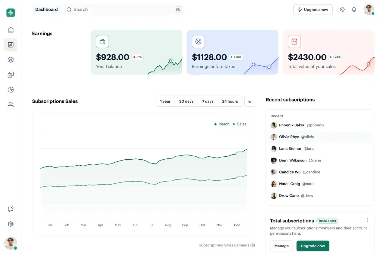Click the data point on balance sparkline
Screen dimensions: 385x256
[x=171, y=61]
